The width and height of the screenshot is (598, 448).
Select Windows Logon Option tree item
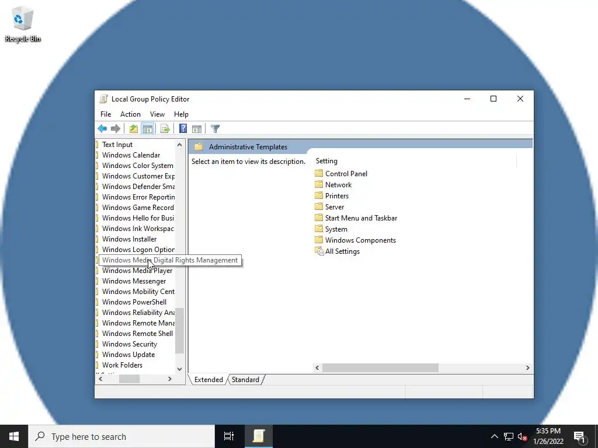(138, 249)
